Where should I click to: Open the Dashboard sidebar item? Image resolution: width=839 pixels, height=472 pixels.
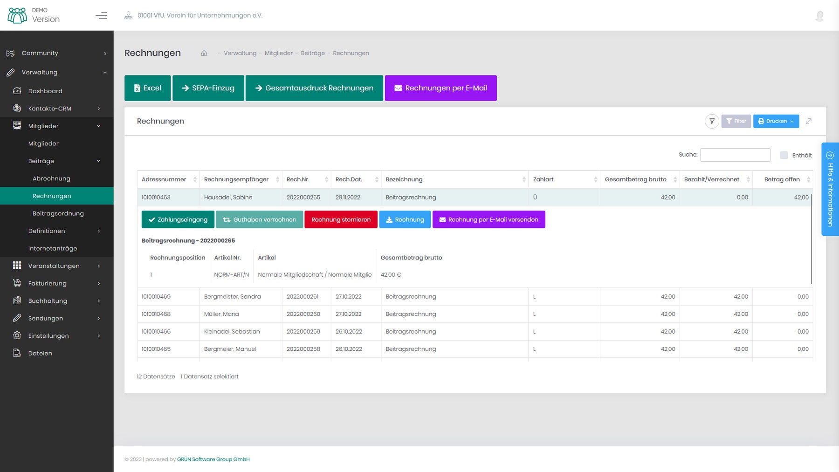point(45,91)
